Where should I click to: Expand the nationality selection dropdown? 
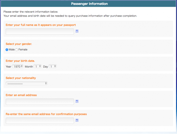tap(26, 83)
